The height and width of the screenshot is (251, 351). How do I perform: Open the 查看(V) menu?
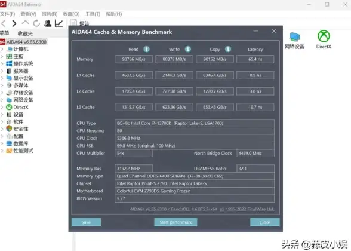(x=29, y=14)
